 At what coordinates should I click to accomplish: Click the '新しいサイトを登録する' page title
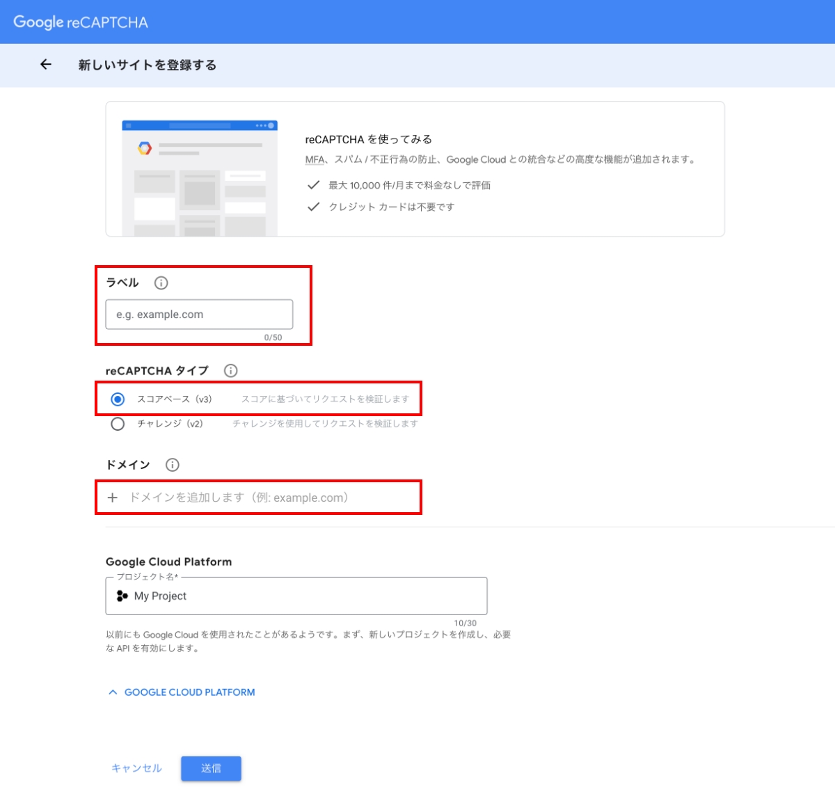pyautogui.click(x=148, y=65)
